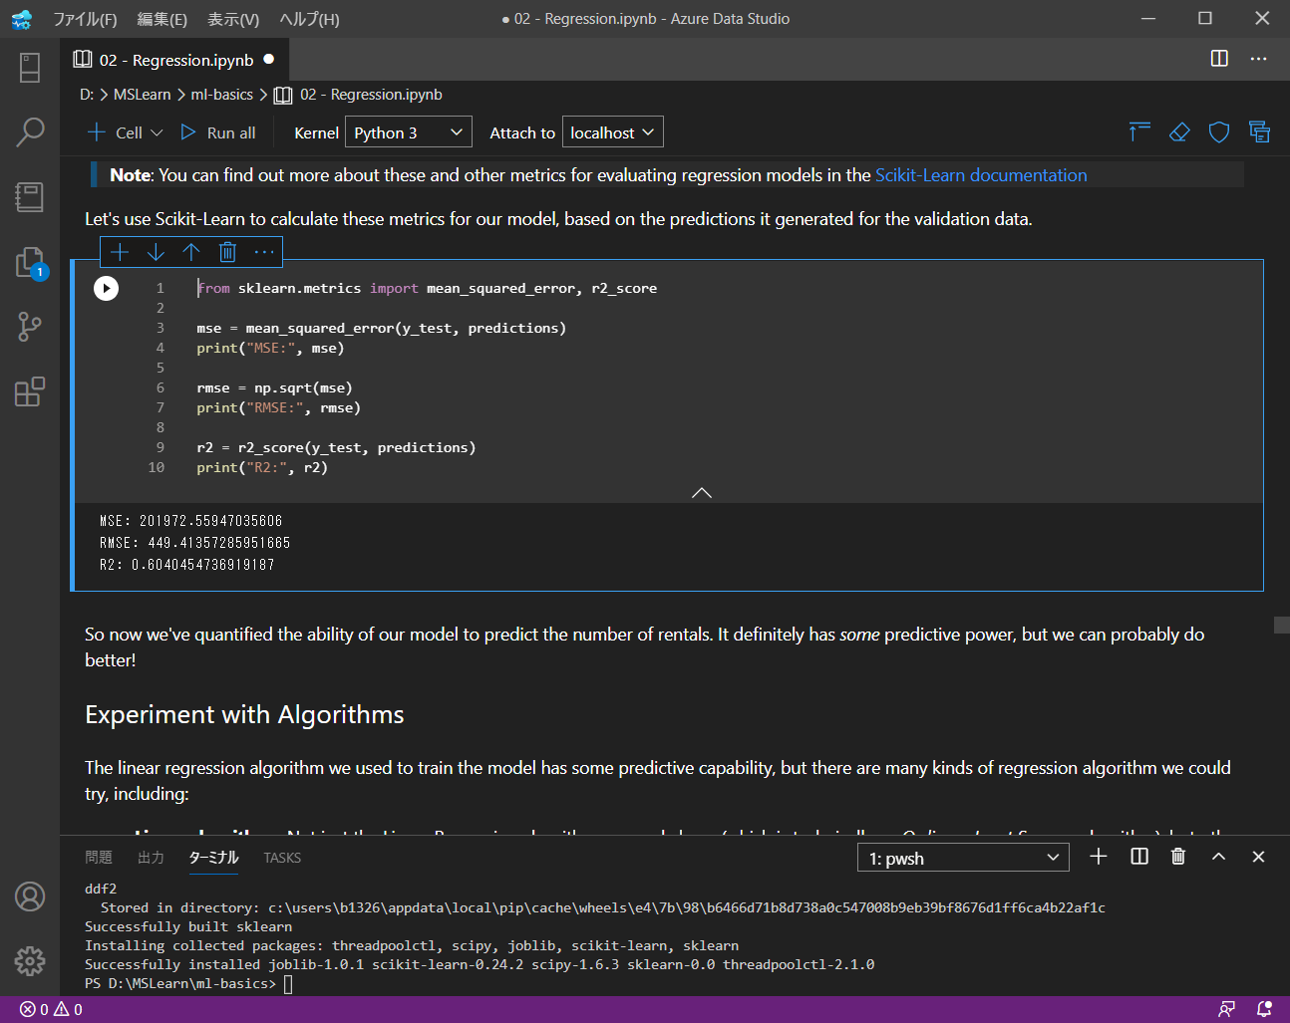Click the Run all button
This screenshot has width=1290, height=1023.
click(x=218, y=132)
